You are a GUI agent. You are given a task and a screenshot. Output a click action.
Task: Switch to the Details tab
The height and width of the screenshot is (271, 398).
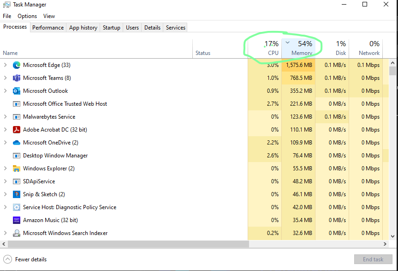(152, 28)
